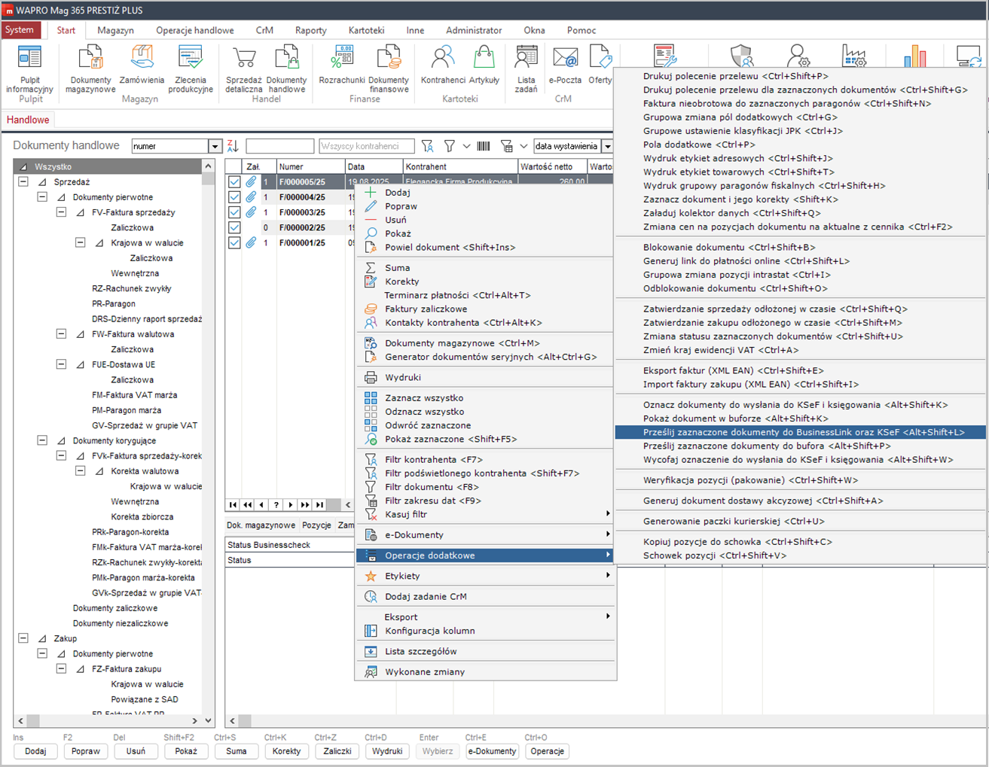This screenshot has height=767, width=989.
Task: Toggle checkbox for document F/000001/25
Action: (x=234, y=243)
